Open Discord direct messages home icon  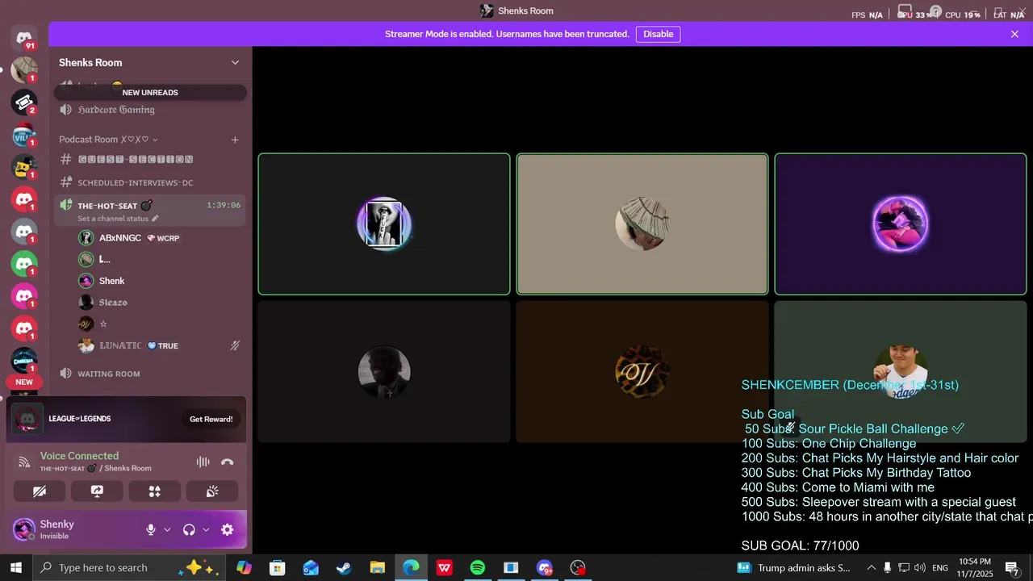[x=24, y=38]
